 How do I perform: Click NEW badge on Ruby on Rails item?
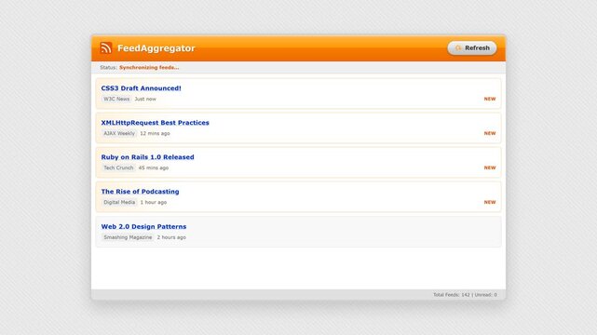click(x=490, y=167)
